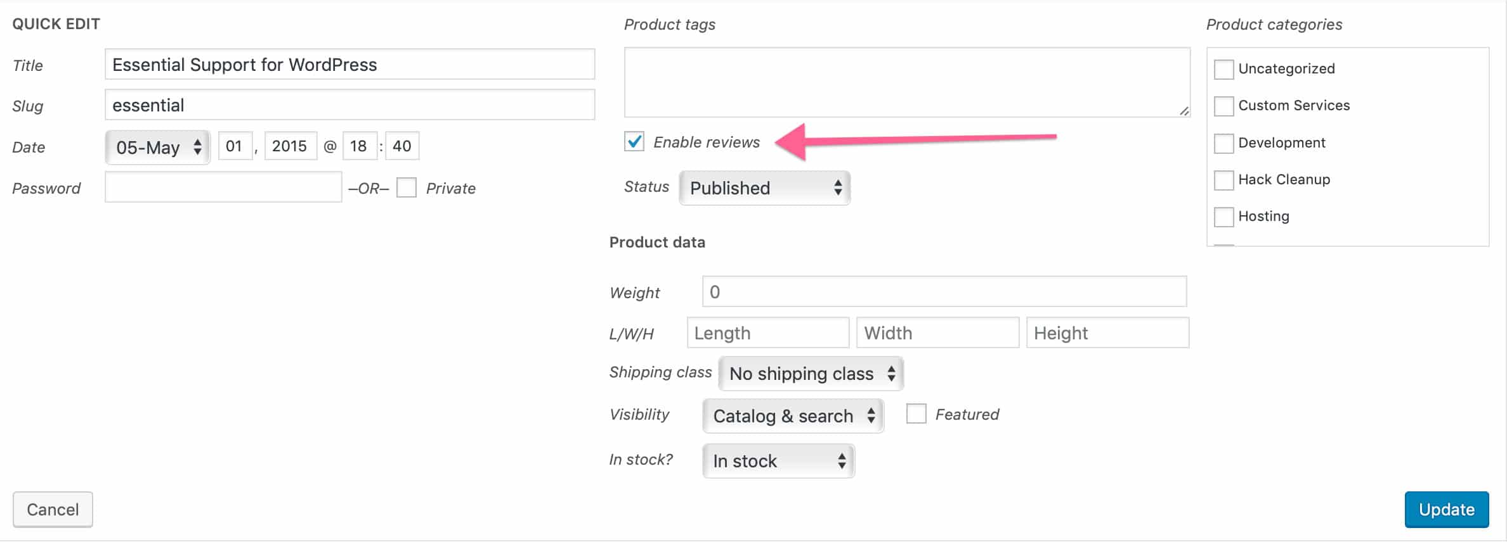Uncheck the Enable reviews checkbox

tap(634, 141)
